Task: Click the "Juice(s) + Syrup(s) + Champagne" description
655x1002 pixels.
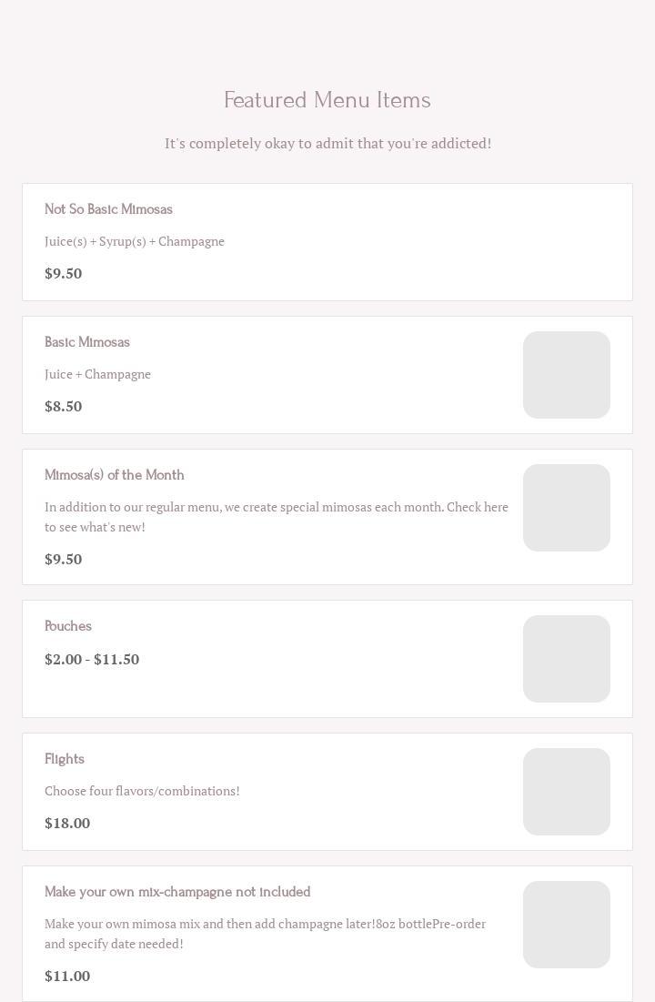Action: pyautogui.click(x=135, y=241)
